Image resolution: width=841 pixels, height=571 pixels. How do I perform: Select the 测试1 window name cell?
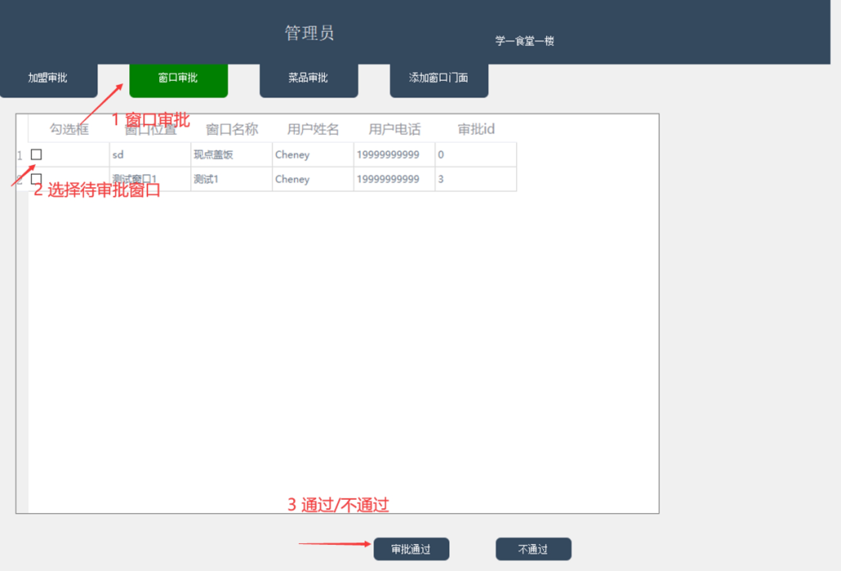(206, 179)
